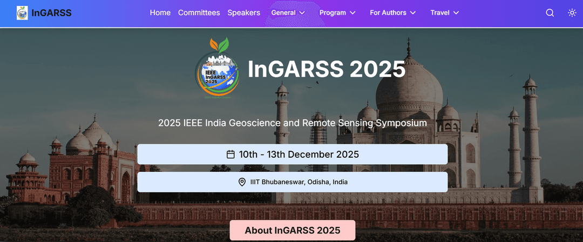Open the Speakers page
The image size is (583, 242).
point(244,12)
